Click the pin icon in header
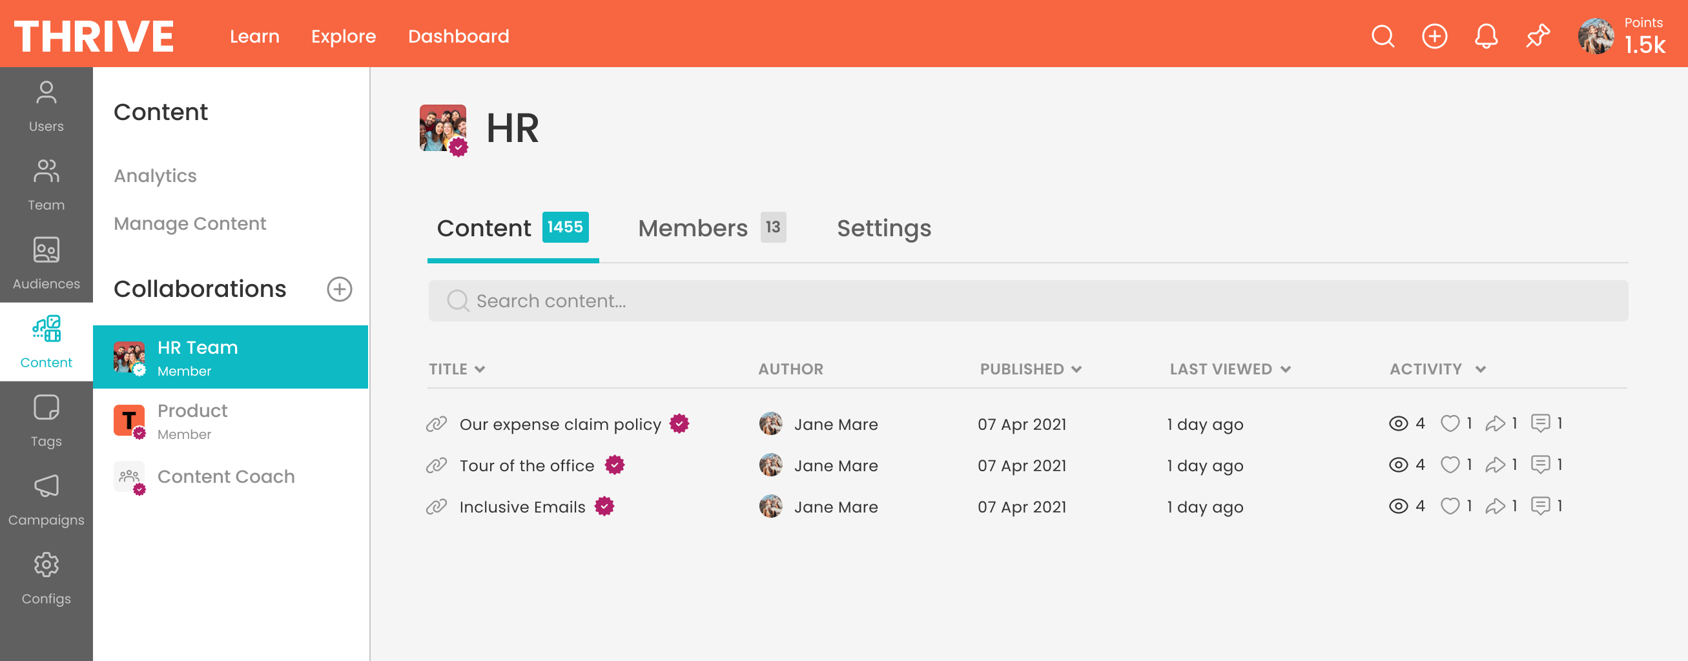1688x661 pixels. click(1538, 36)
